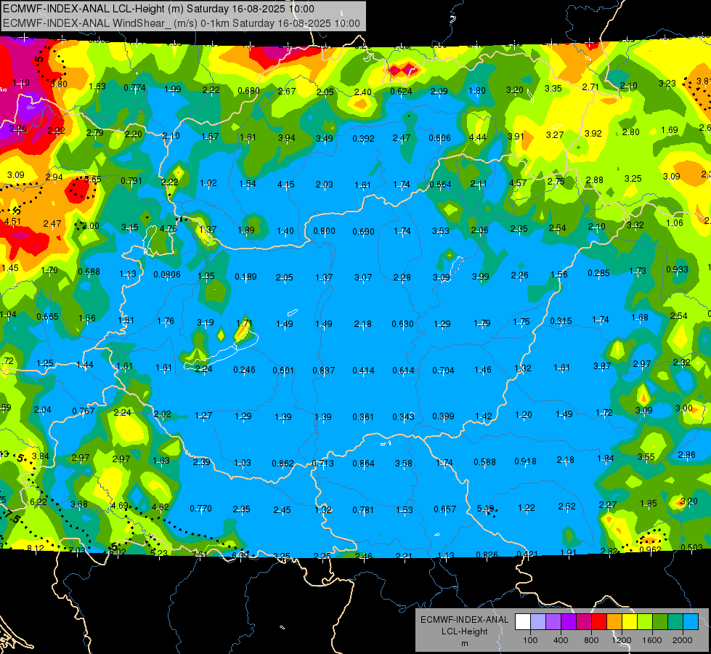Click the wind shear value 0.361
The image size is (711, 654).
point(363,416)
